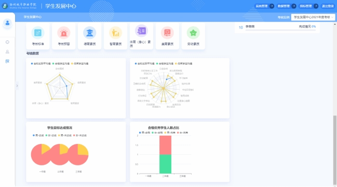Open the 劳动素质 green star icon

[x=193, y=33]
